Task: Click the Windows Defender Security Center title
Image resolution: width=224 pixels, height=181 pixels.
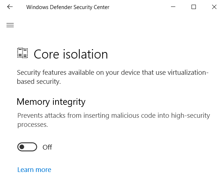Action: point(68,7)
